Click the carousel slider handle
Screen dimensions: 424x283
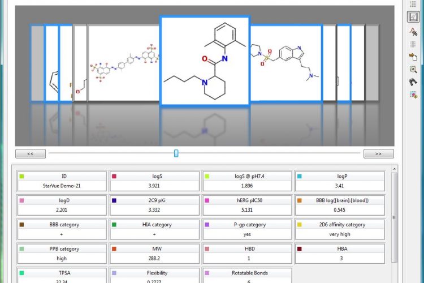[176, 153]
